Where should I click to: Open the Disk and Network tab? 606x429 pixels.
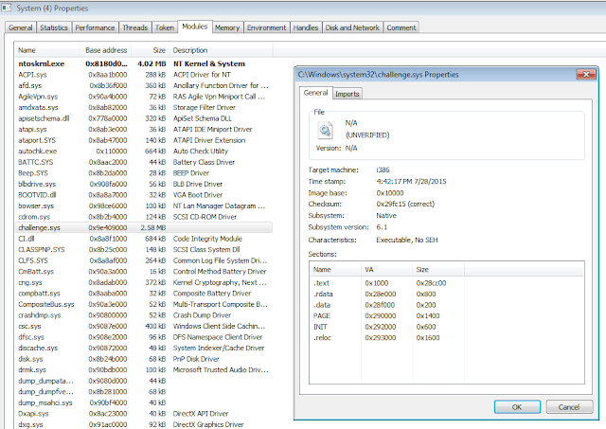(352, 27)
